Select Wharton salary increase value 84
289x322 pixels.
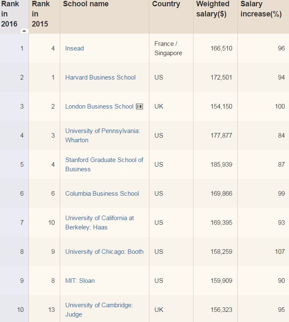281,136
